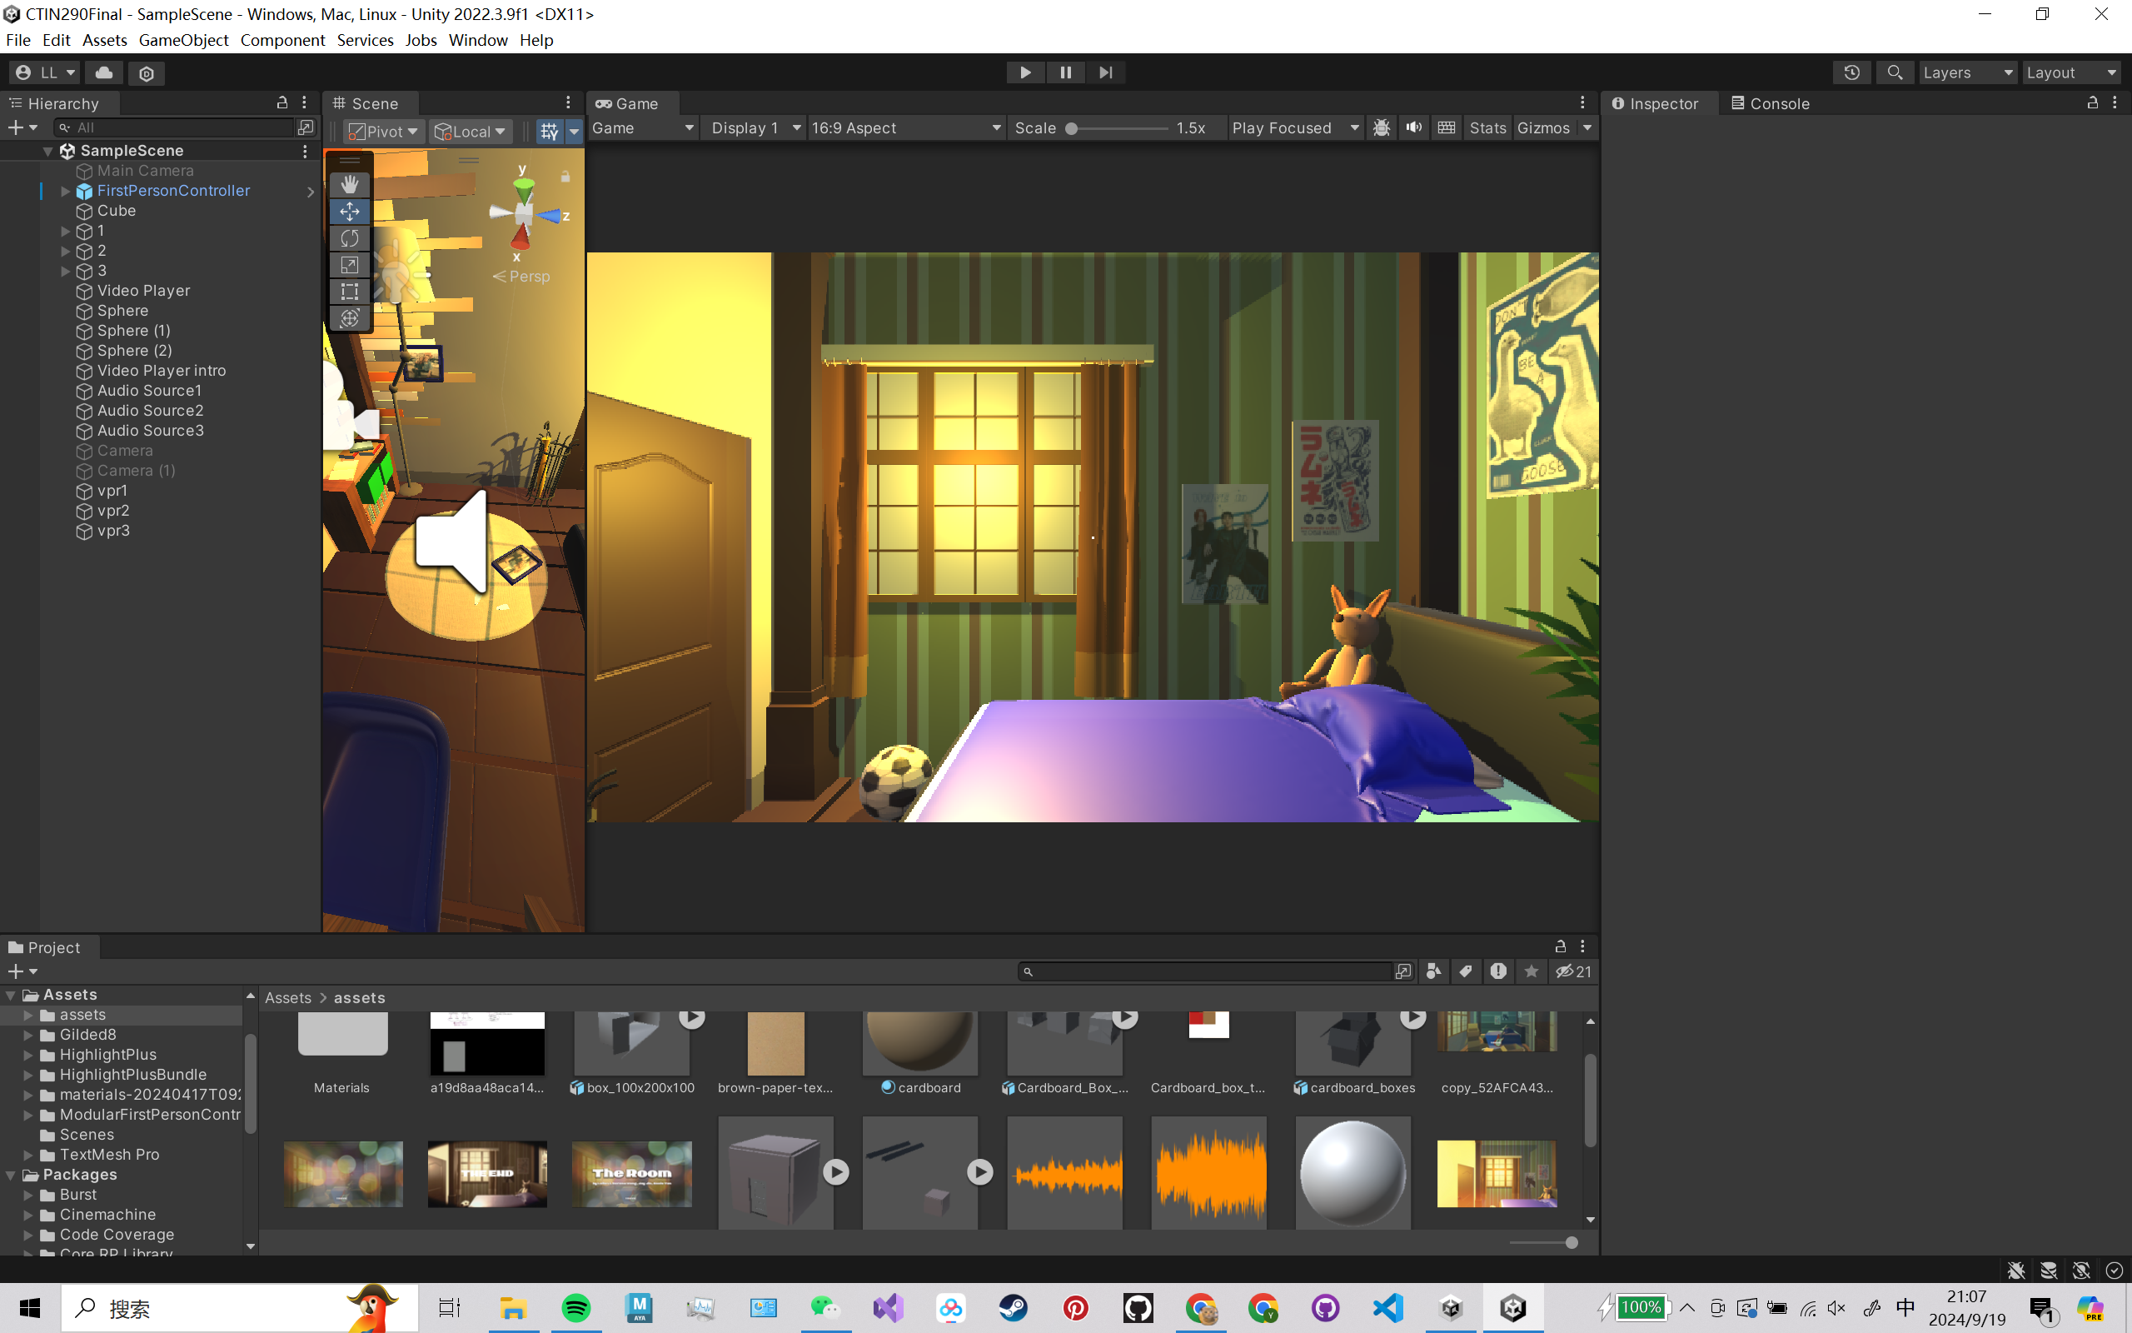This screenshot has height=1333, width=2132.
Task: Toggle Gizmos in Game view
Action: pyautogui.click(x=1542, y=127)
